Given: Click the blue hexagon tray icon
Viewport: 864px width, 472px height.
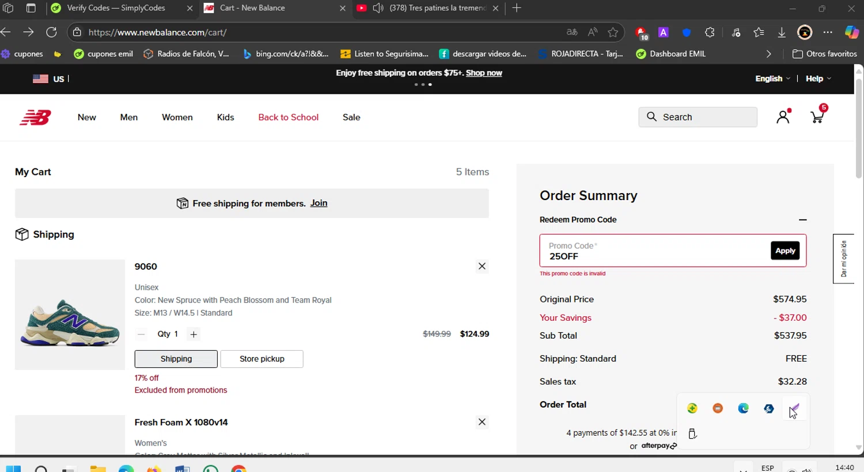Looking at the screenshot, I should point(769,408).
